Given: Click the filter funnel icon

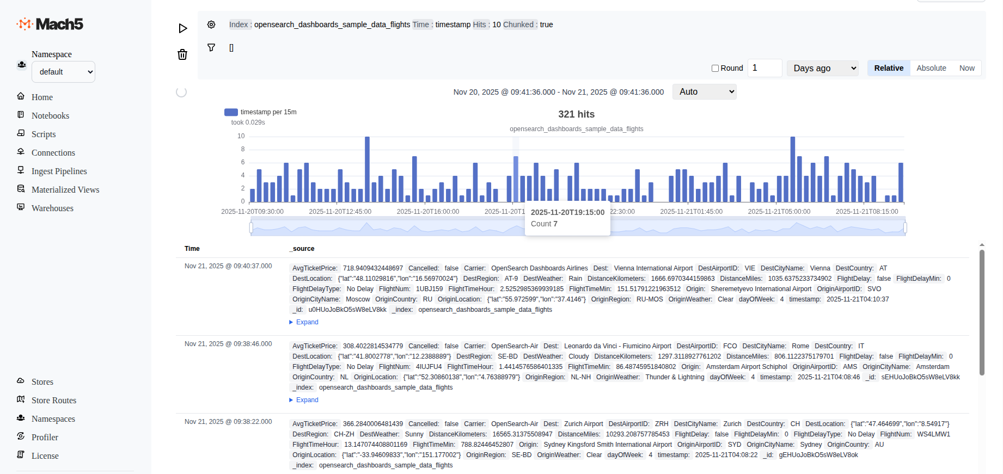Looking at the screenshot, I should tap(211, 48).
